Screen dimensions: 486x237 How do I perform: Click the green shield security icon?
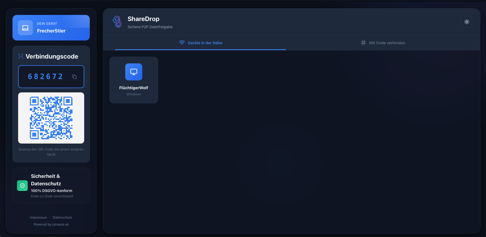[22, 186]
